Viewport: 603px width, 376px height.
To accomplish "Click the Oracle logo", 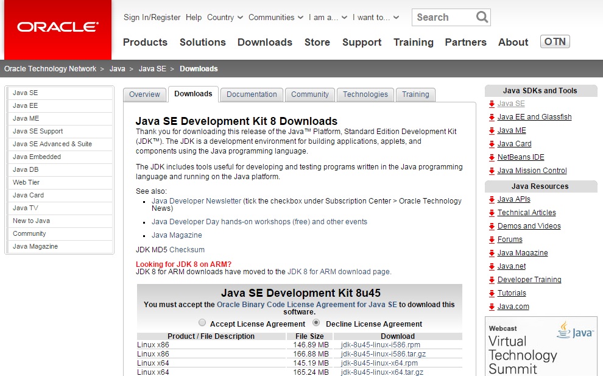I will [x=57, y=27].
